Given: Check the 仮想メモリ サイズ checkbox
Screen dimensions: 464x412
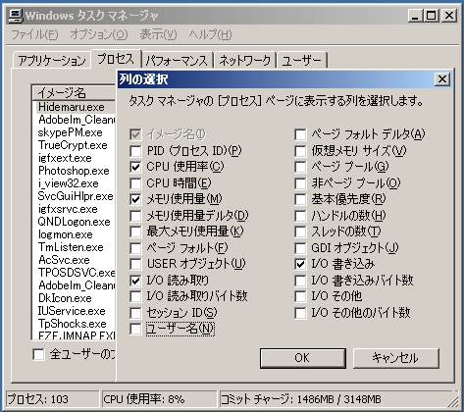Looking at the screenshot, I should coord(300,151).
